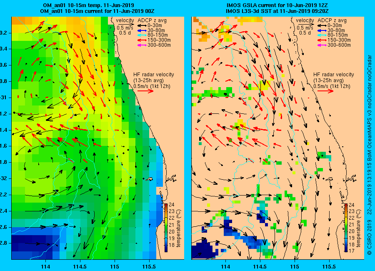The height and width of the screenshot is (271, 375).
Task: Click the 114.5 longitude label under right map
Action: point(260,266)
